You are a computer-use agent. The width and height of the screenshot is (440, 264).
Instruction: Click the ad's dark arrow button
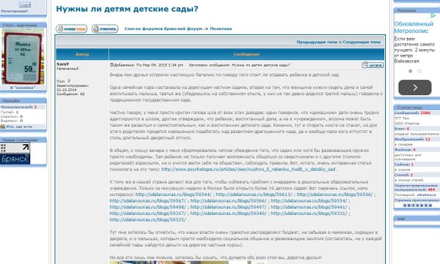click(x=415, y=88)
